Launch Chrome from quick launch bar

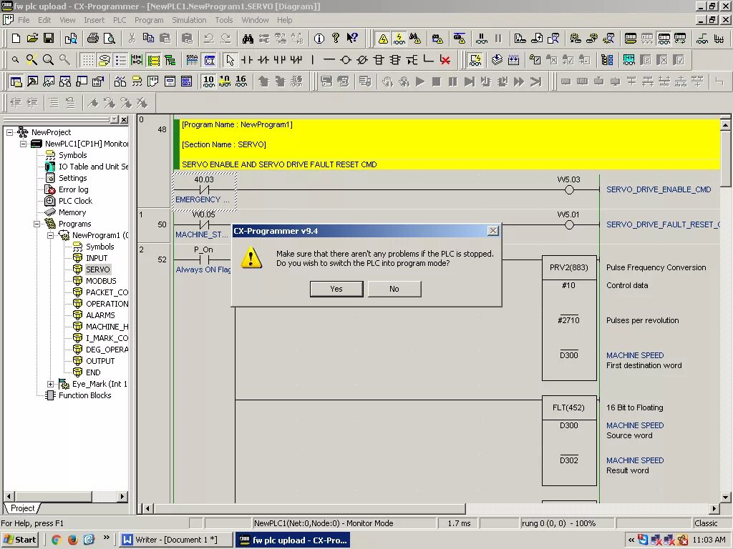[56, 540]
